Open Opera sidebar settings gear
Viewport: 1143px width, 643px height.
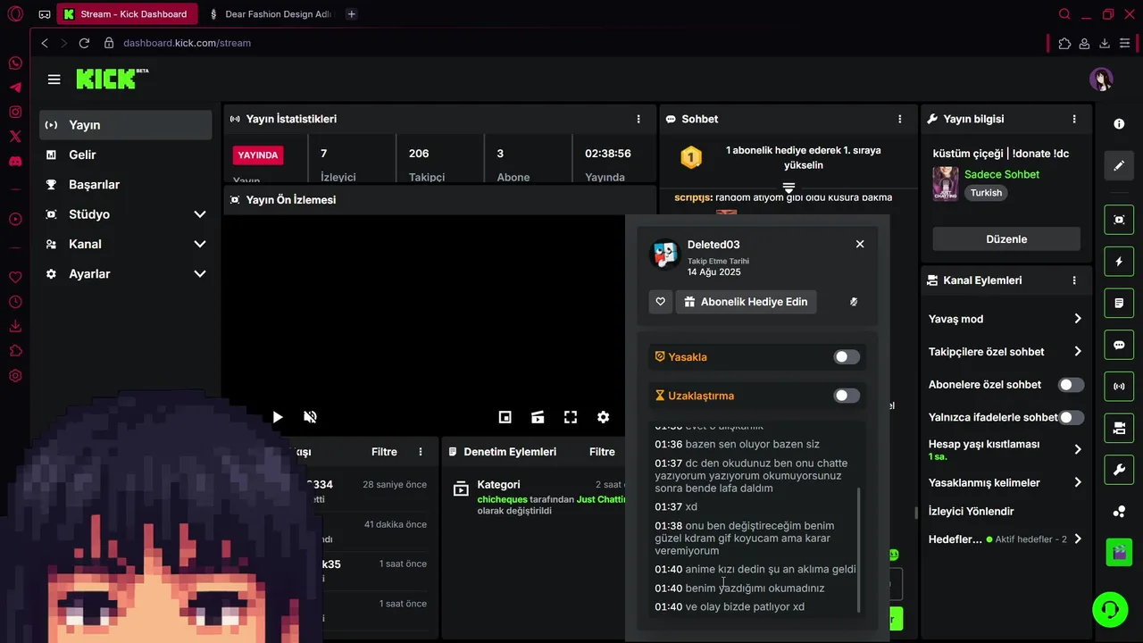coord(15,376)
